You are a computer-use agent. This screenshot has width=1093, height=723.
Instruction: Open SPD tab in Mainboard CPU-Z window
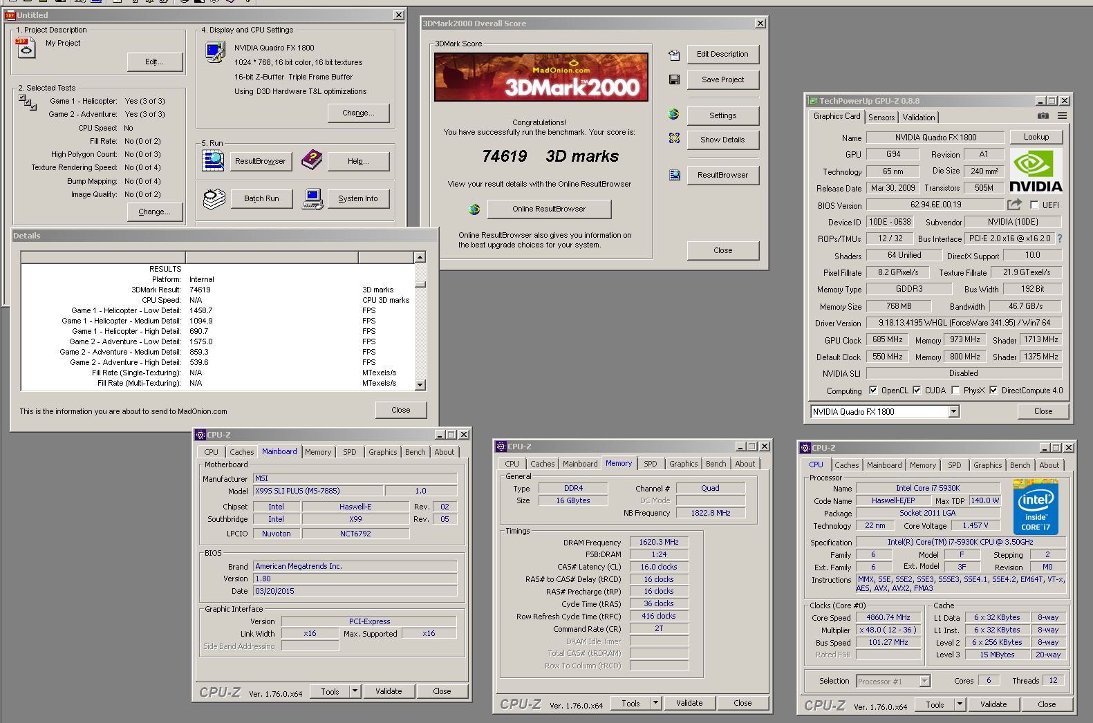pyautogui.click(x=350, y=452)
